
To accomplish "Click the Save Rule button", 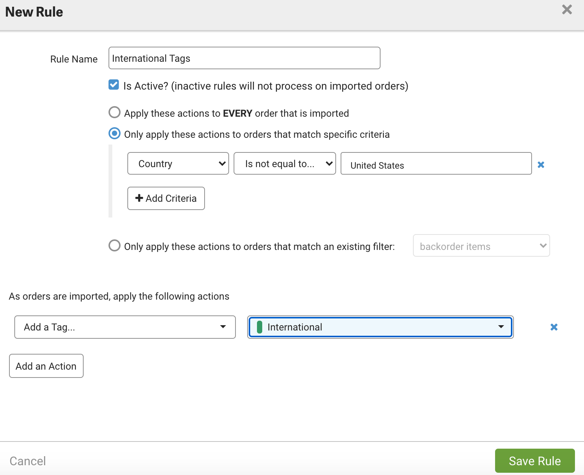I will (x=534, y=461).
